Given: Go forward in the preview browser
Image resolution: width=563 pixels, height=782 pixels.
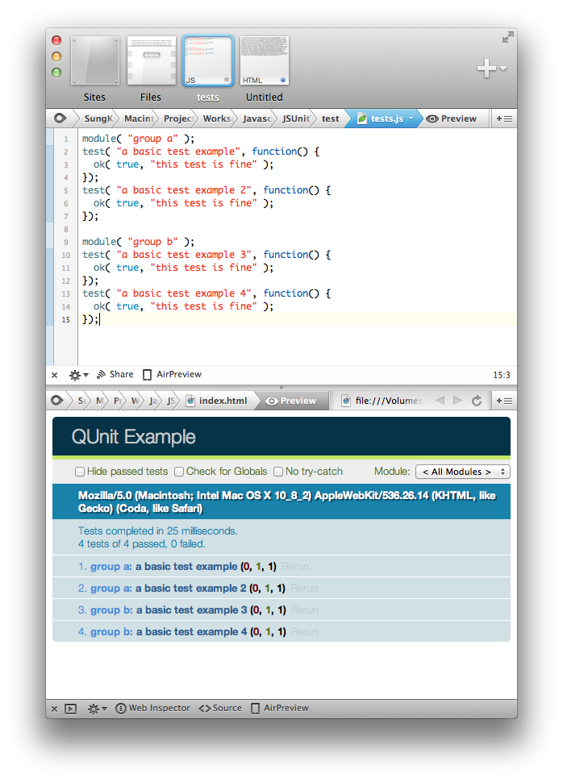Looking at the screenshot, I should [x=457, y=401].
